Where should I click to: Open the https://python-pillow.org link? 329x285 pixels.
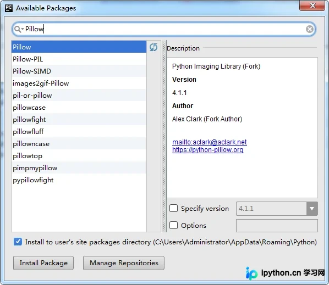[208, 150]
